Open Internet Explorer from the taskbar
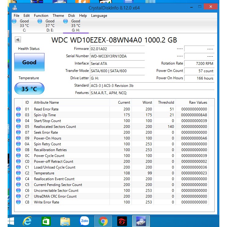The image size is (227, 227). coord(27,221)
